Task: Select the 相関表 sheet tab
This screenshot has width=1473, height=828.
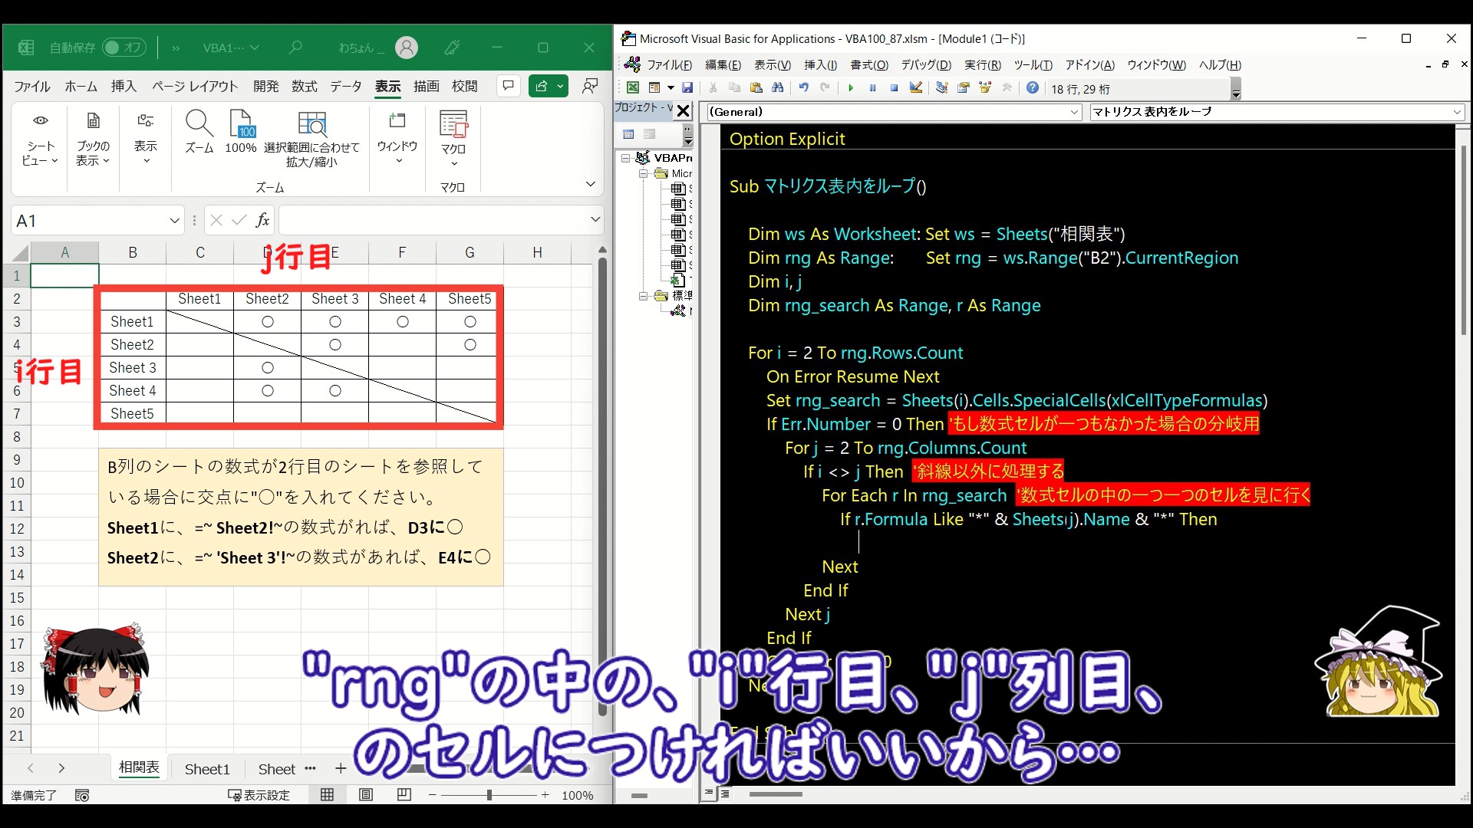Action: [139, 767]
